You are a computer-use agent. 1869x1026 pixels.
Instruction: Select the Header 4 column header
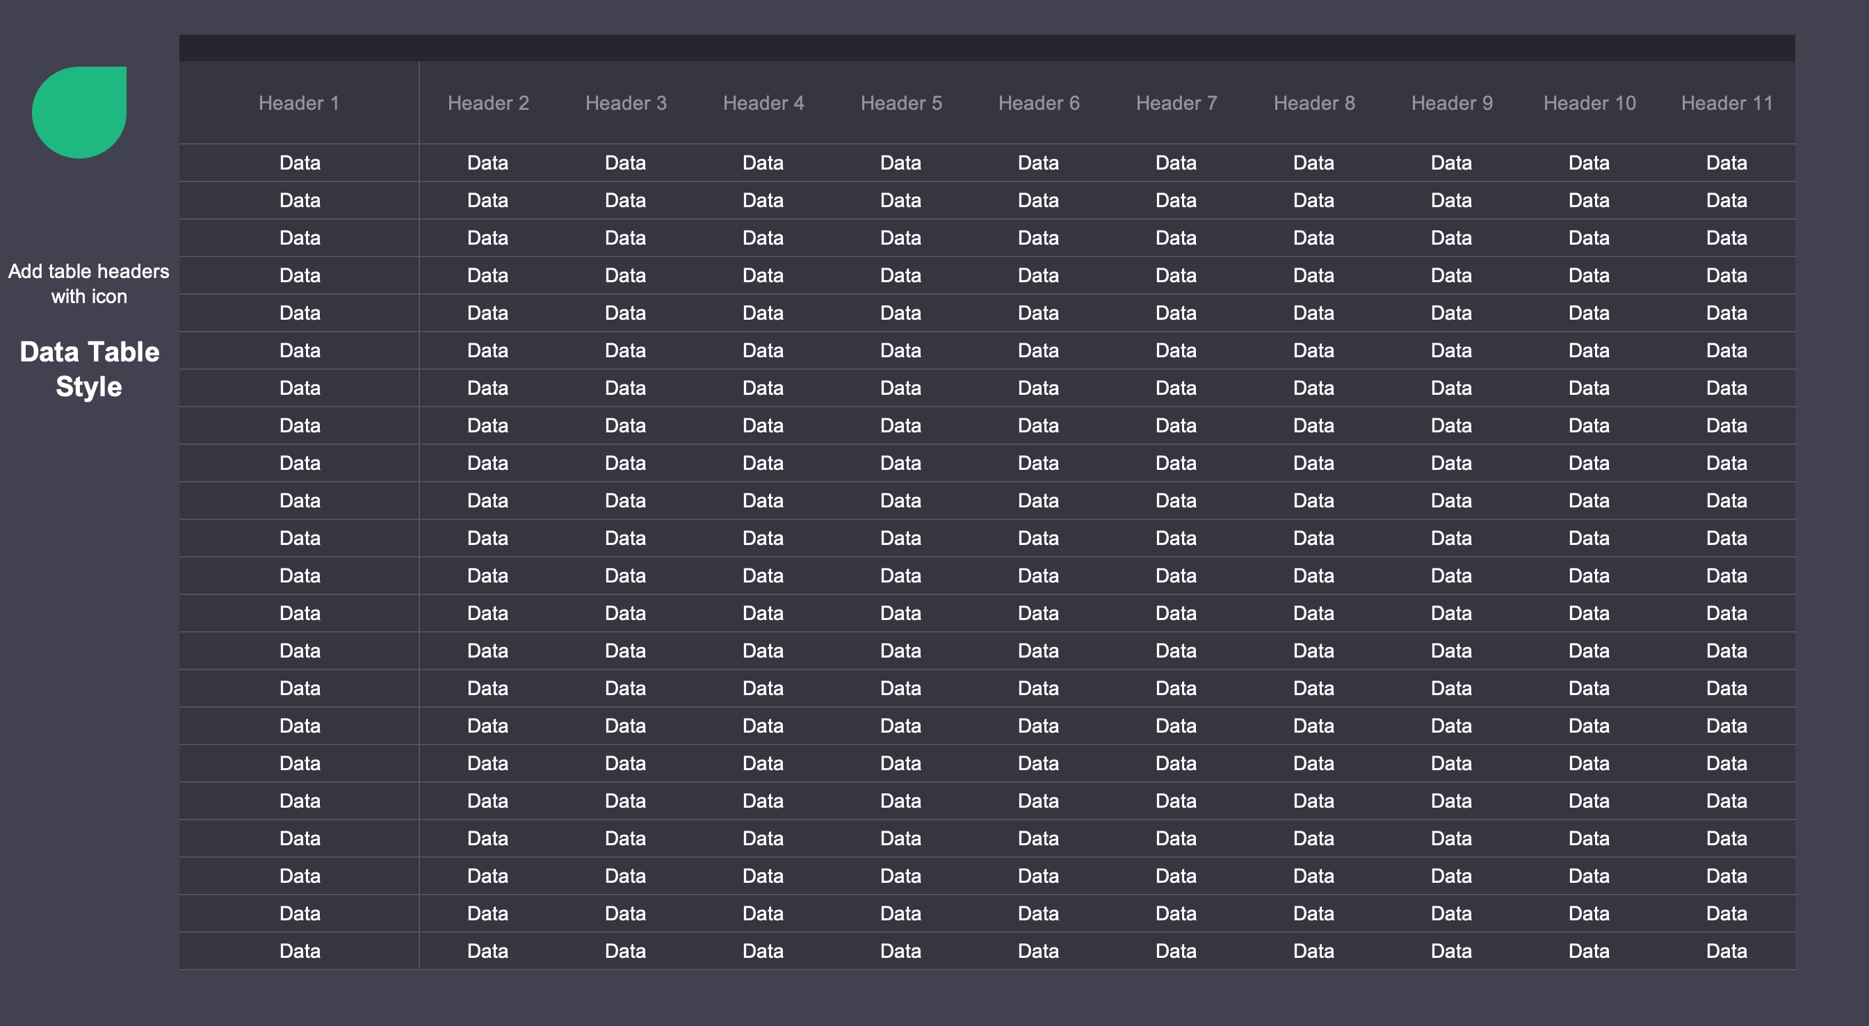[763, 103]
